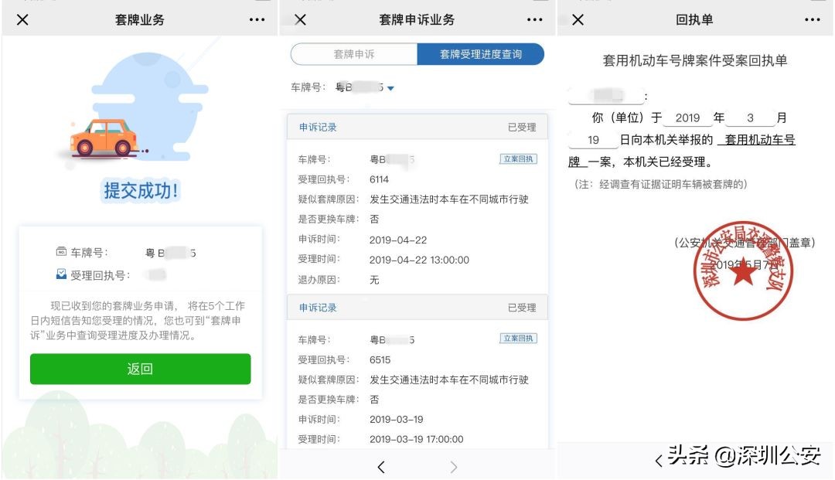Close the 套牌业务 page
This screenshot has height=480, width=835.
(23, 19)
